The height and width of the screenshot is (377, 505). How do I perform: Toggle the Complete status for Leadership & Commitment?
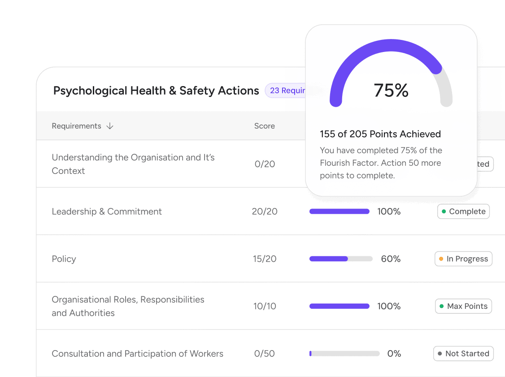pos(463,211)
